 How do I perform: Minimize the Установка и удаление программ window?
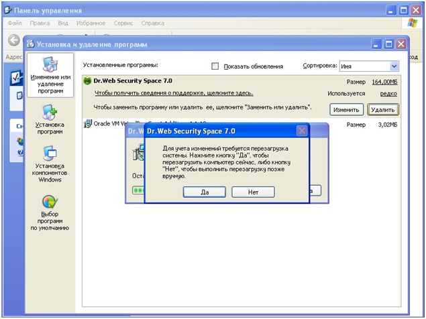376,44
